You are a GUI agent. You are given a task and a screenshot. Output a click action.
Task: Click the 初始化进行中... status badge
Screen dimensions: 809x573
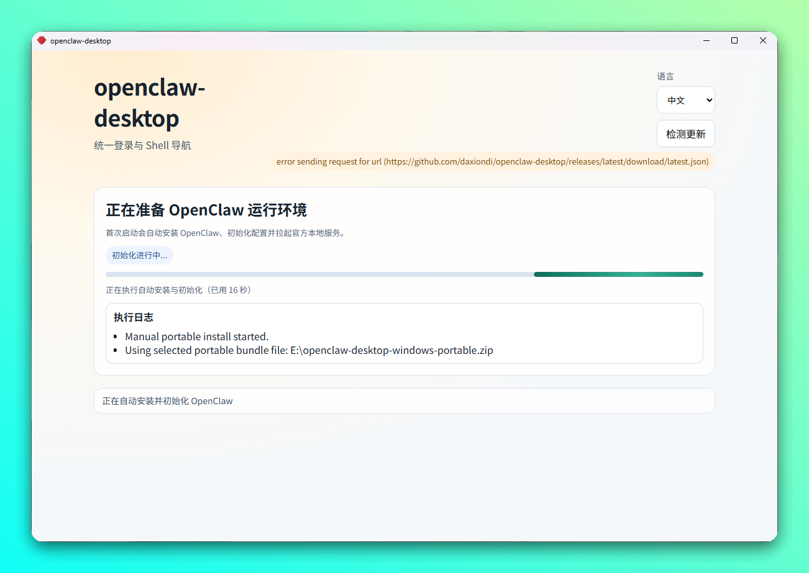(x=139, y=255)
